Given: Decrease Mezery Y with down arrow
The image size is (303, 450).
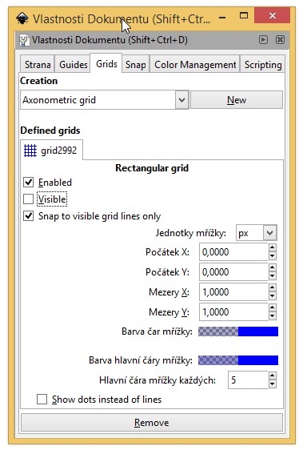Looking at the screenshot, I should coord(273,316).
